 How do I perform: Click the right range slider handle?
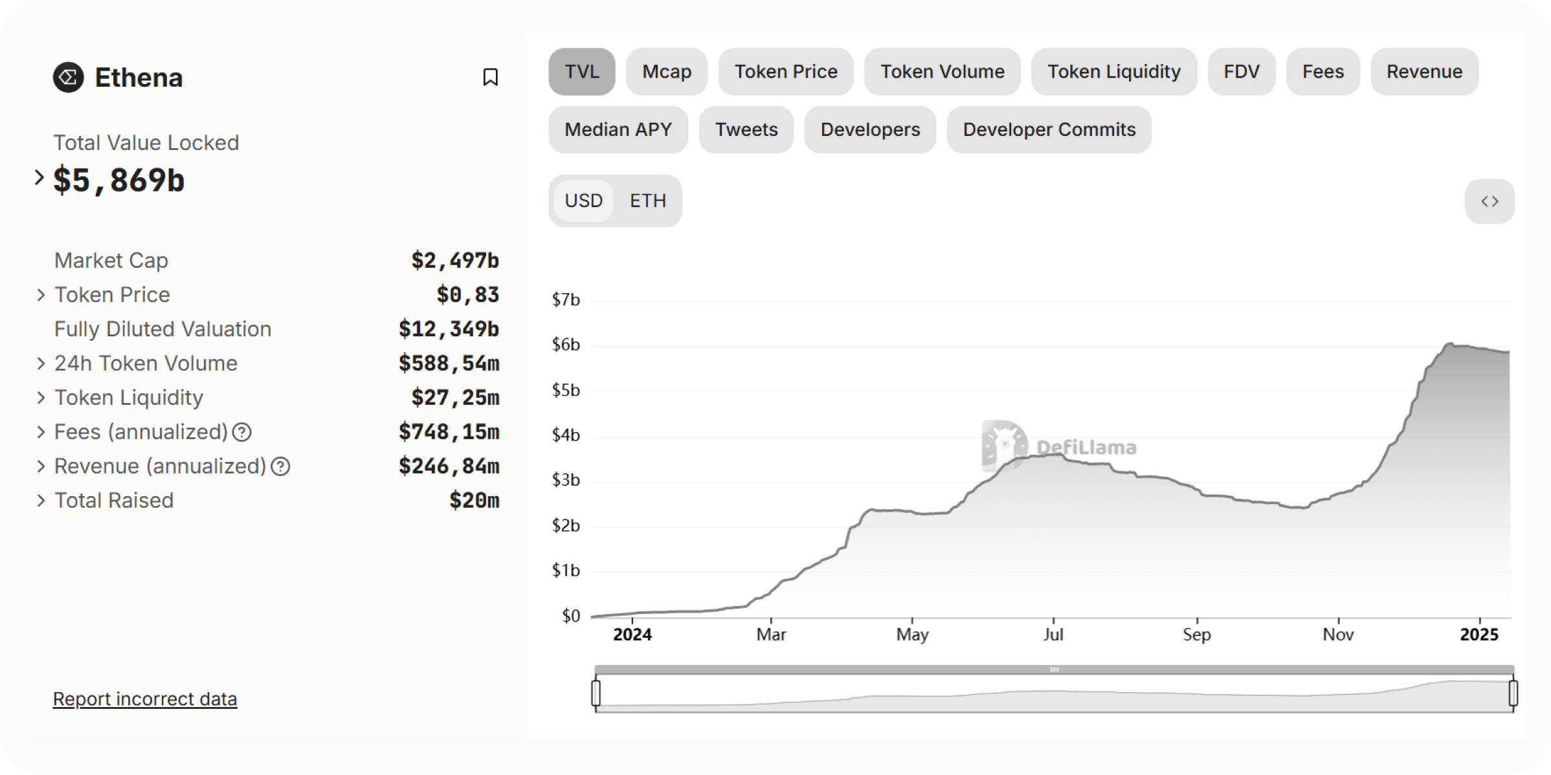click(1513, 693)
